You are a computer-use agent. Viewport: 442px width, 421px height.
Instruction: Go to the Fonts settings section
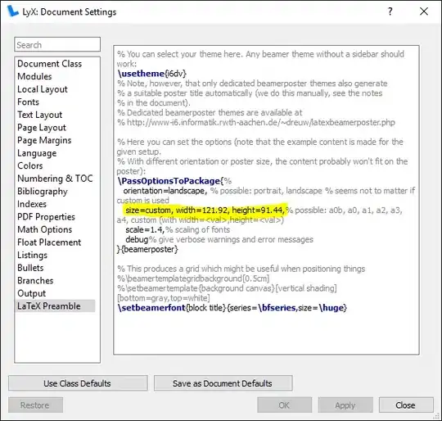[x=28, y=102]
